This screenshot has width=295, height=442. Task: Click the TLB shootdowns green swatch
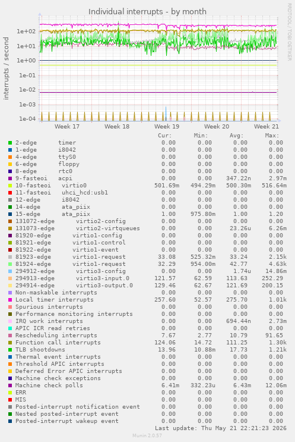point(10,350)
